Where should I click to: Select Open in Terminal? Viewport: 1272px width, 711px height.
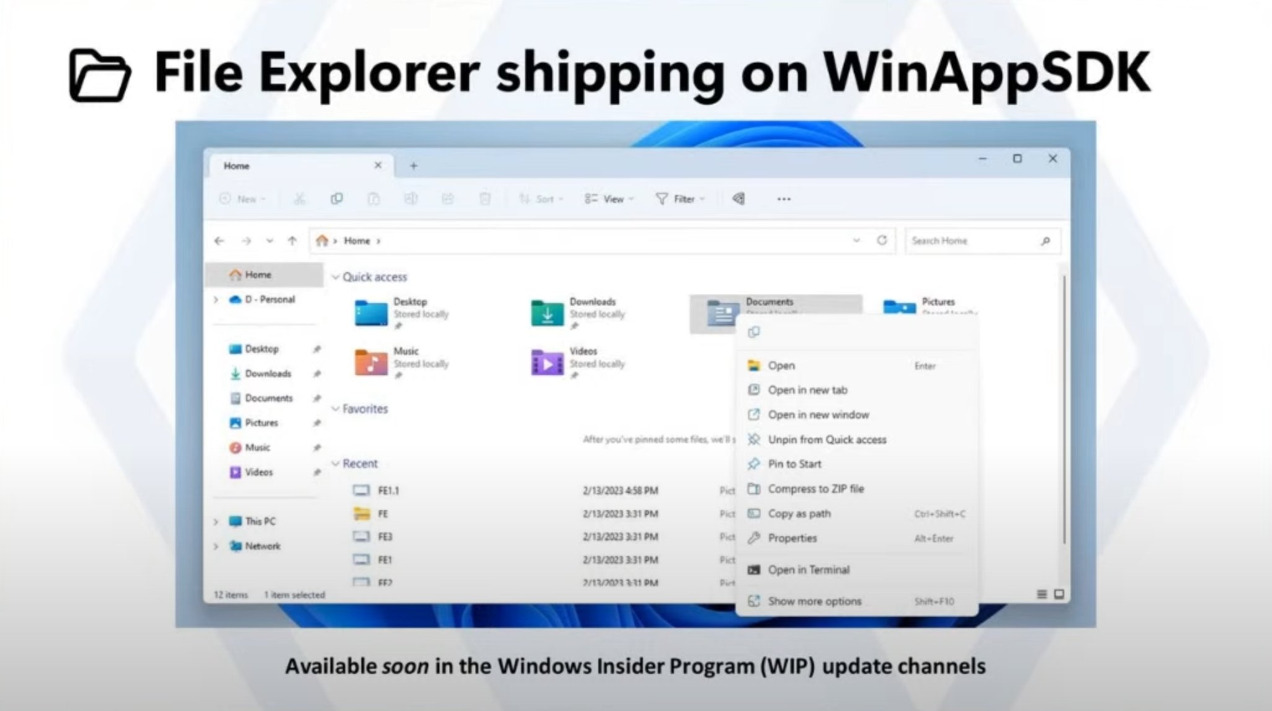857,570
